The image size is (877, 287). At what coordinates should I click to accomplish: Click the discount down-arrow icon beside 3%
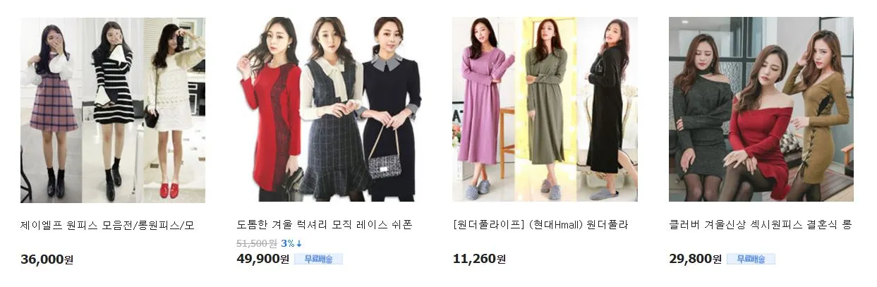[299, 243]
